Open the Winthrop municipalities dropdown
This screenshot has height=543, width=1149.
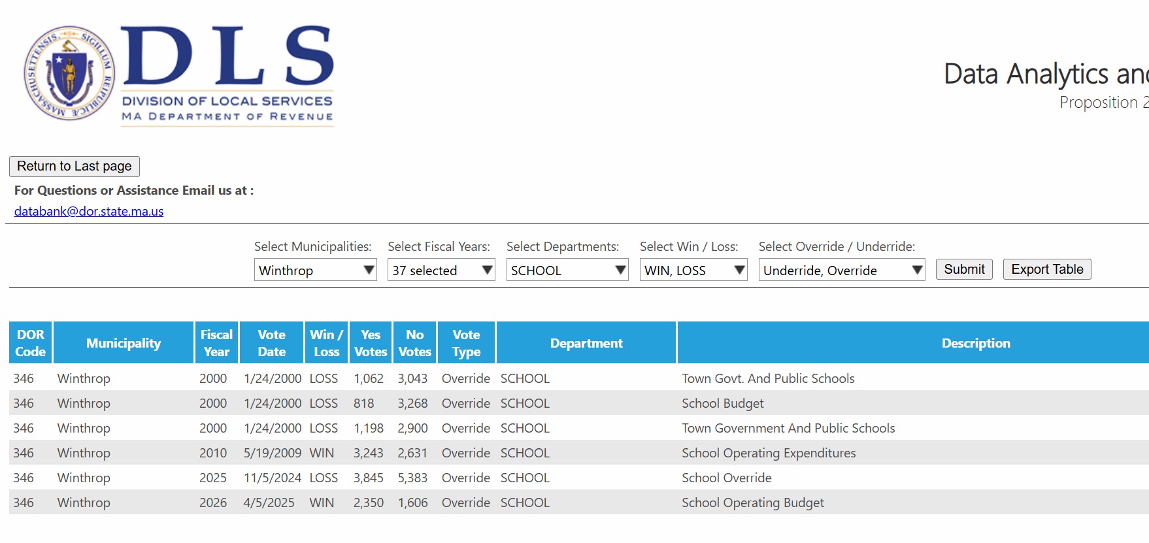point(316,271)
